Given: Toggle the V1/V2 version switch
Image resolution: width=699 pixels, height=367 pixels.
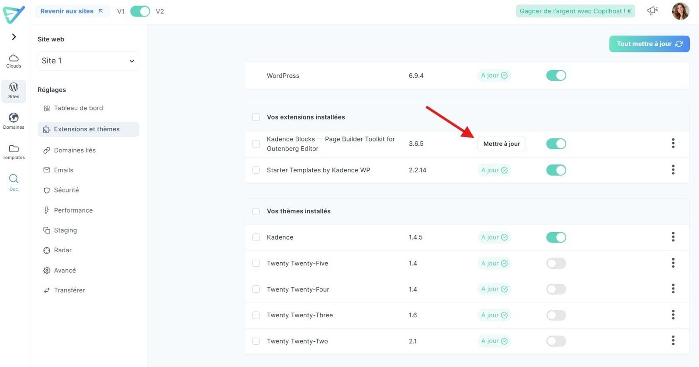Looking at the screenshot, I should coord(140,11).
